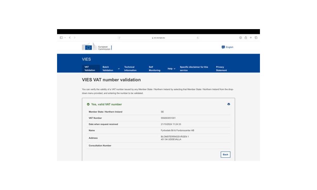
Task: Click the Safari sidebar toggle icon
Action: (61, 38)
